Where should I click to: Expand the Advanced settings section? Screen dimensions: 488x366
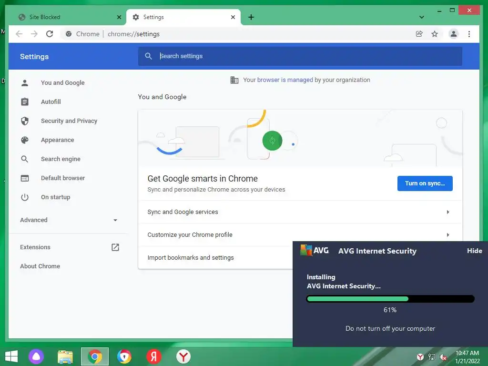[69, 220]
